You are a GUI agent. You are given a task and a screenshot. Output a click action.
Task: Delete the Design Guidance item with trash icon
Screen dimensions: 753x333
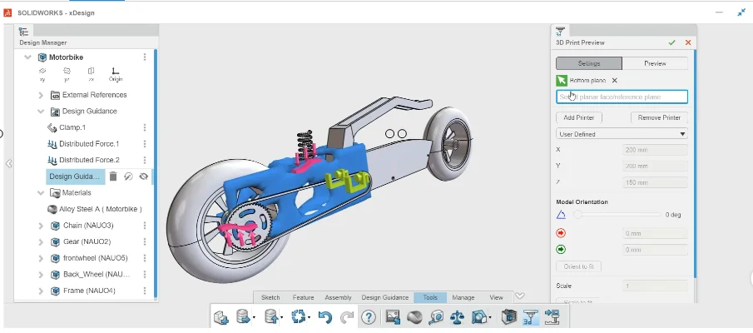click(x=113, y=176)
